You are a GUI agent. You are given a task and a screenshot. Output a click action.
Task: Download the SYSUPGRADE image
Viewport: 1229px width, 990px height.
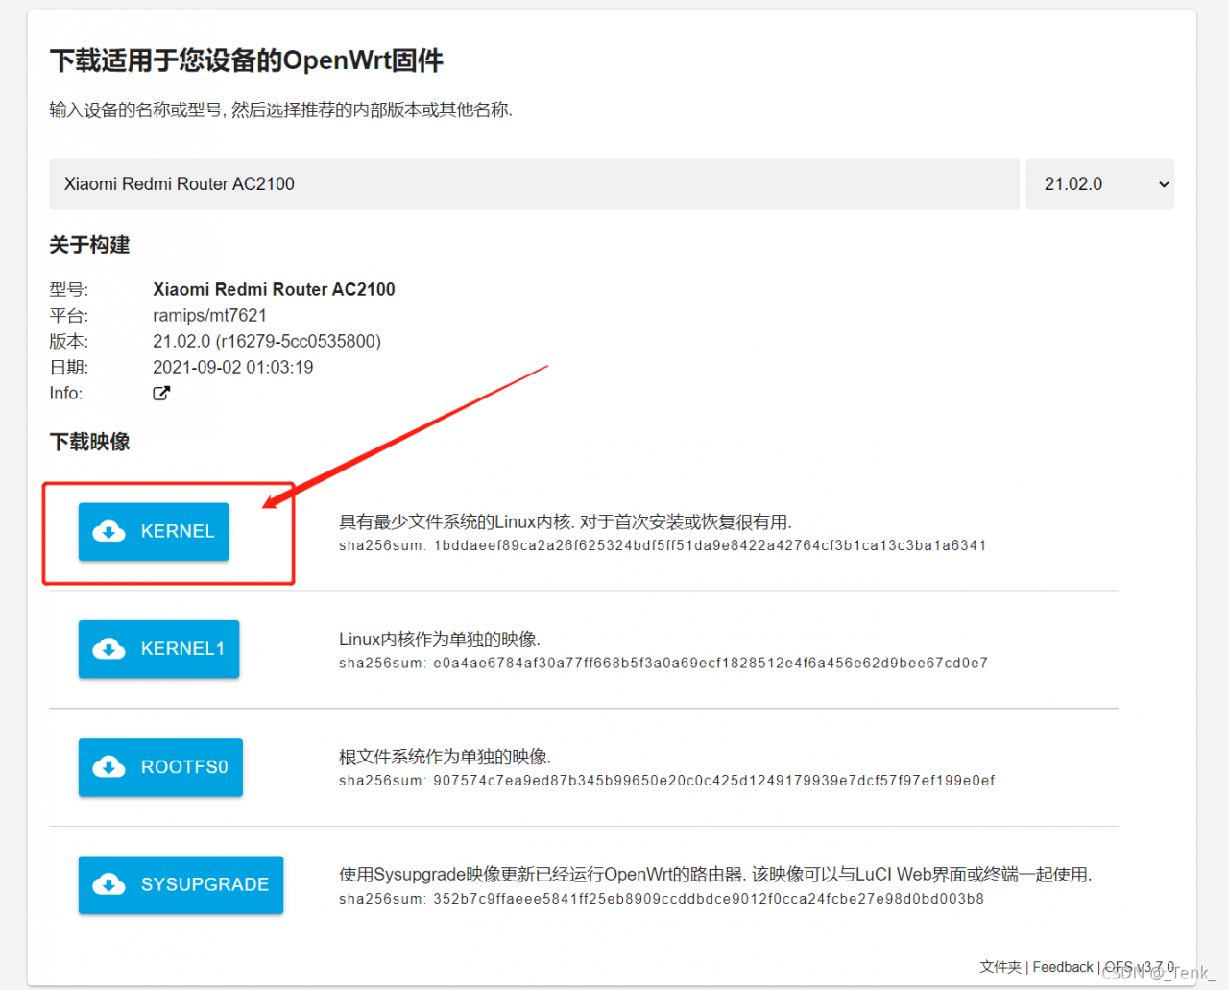181,884
